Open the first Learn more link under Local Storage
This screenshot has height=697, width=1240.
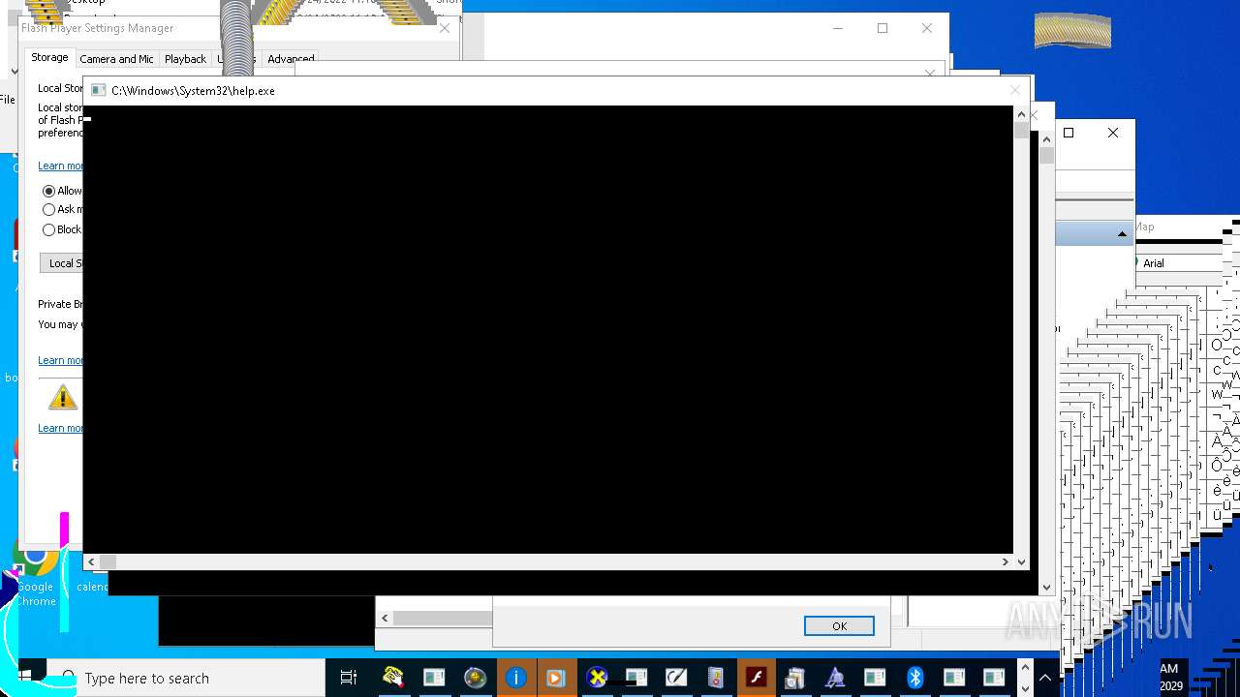(x=60, y=166)
